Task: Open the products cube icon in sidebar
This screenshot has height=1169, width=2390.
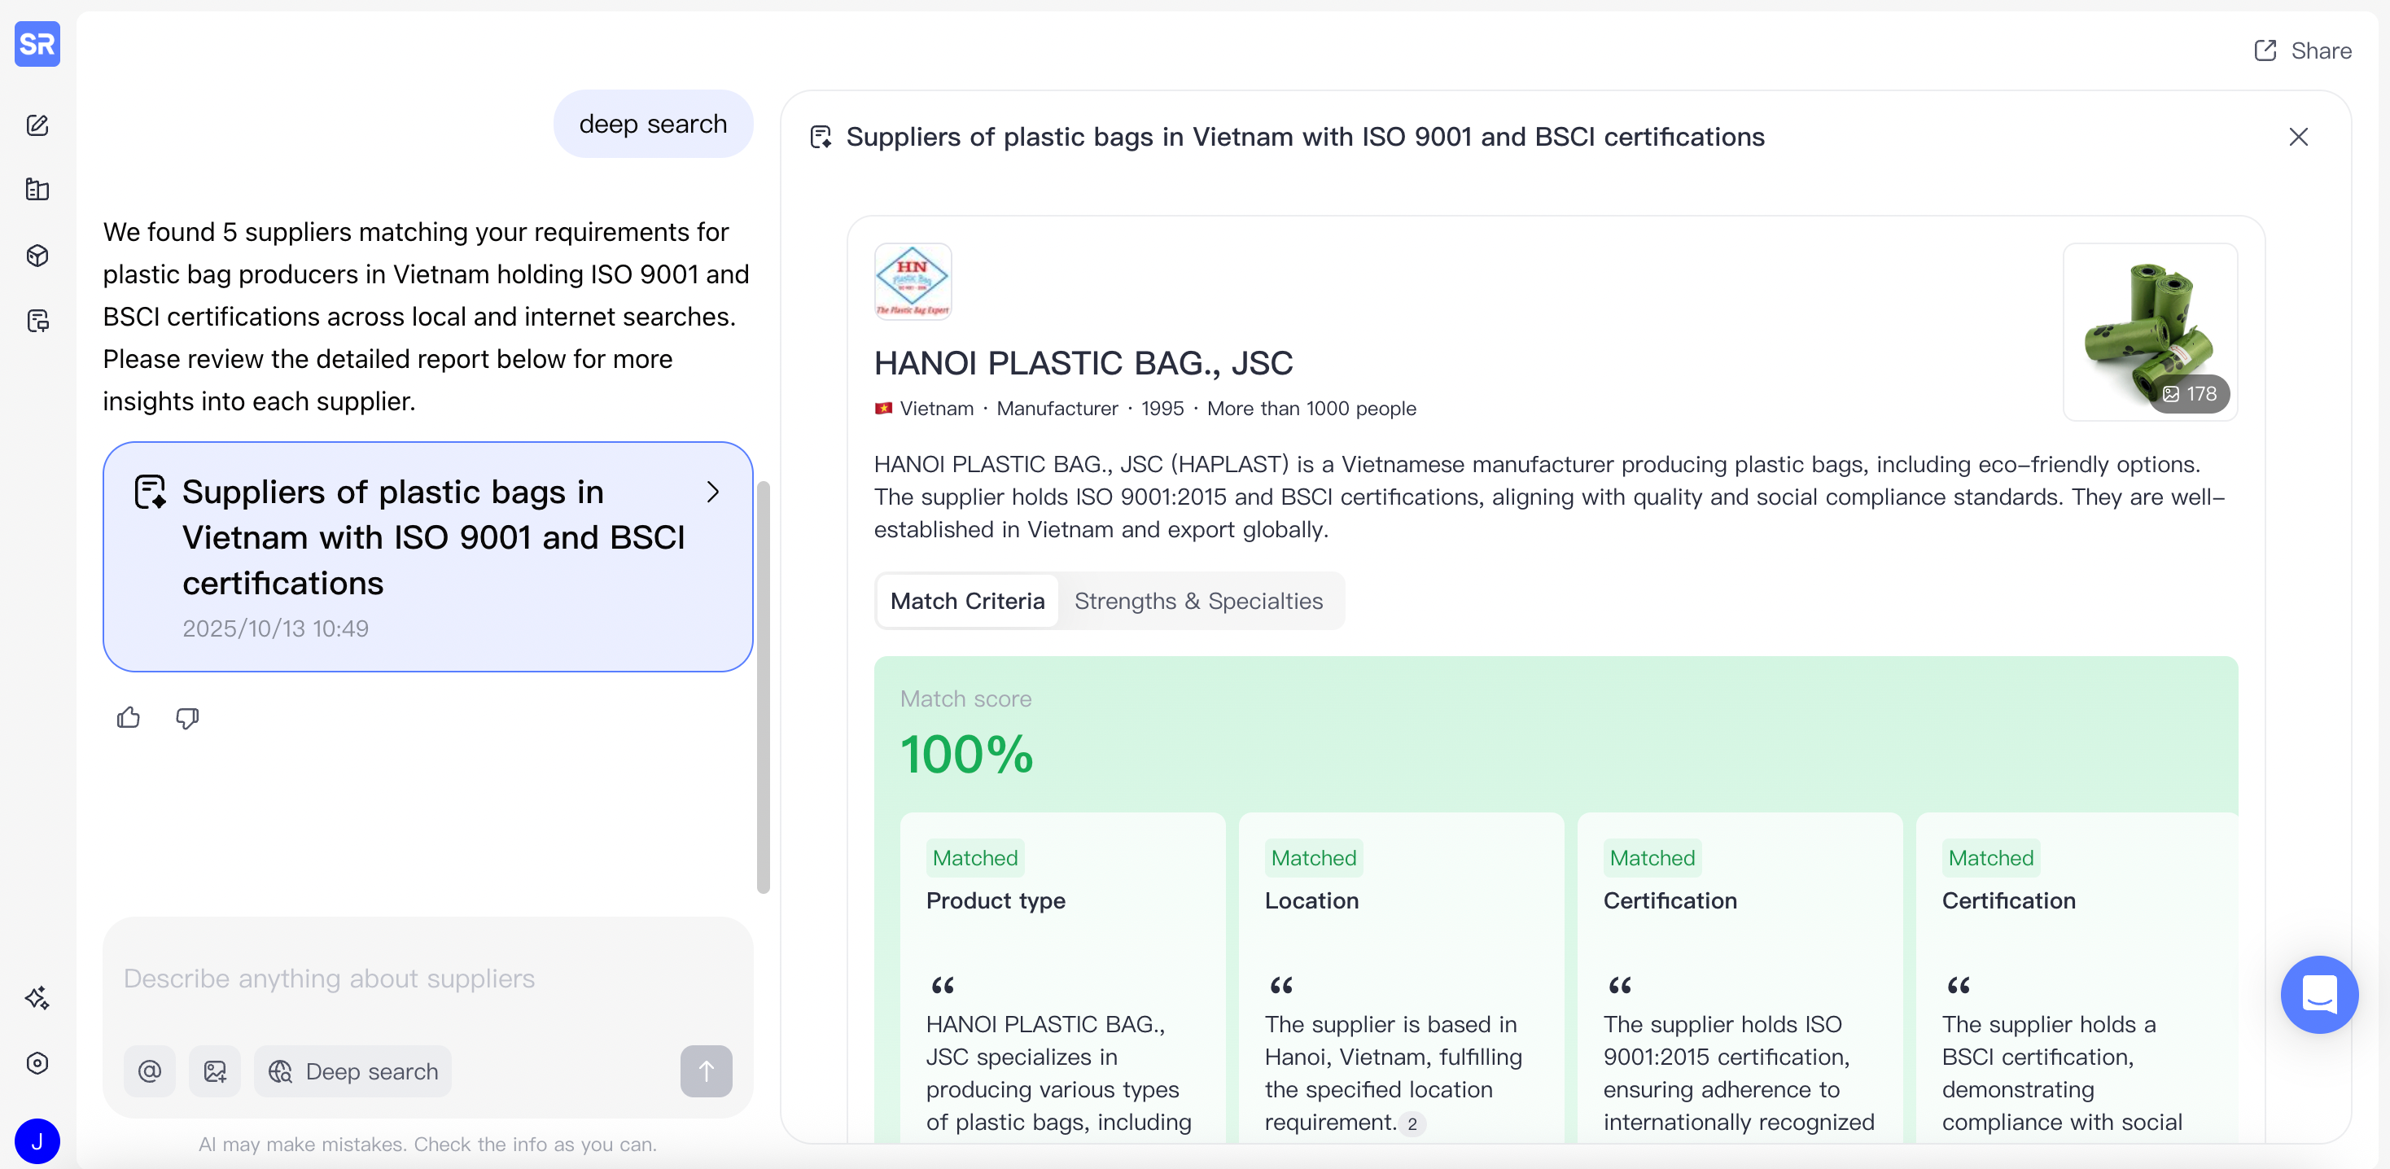Action: coord(37,255)
